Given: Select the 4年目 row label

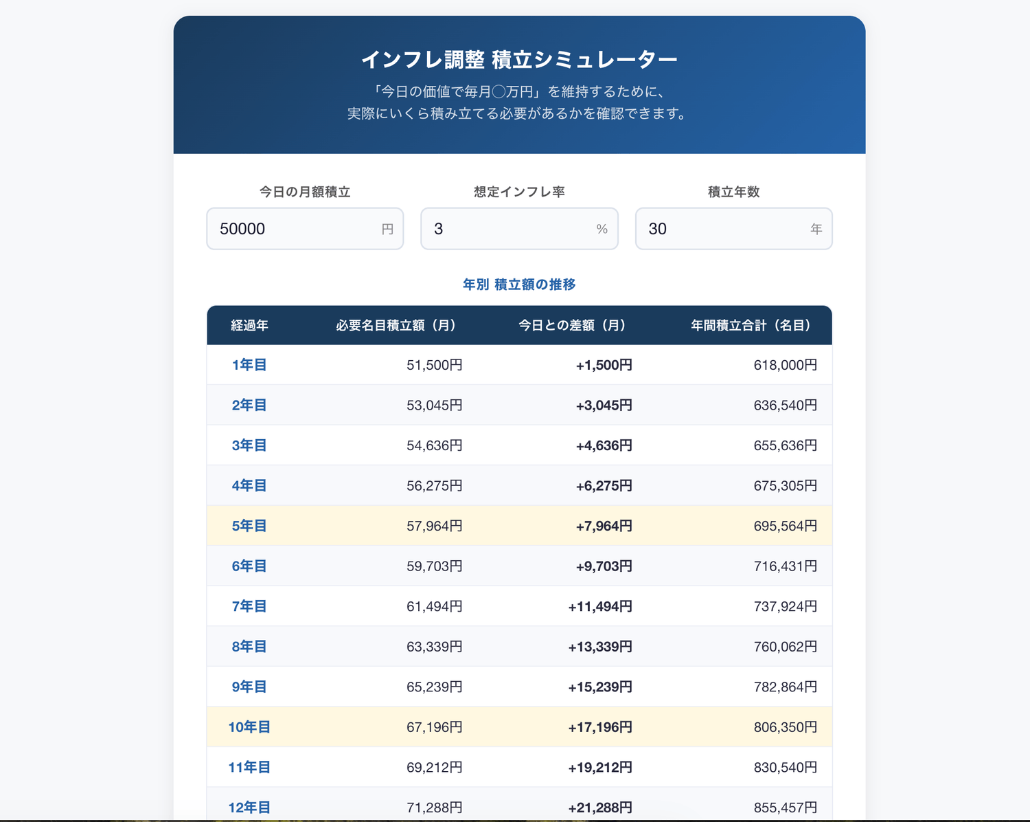Looking at the screenshot, I should tap(249, 486).
